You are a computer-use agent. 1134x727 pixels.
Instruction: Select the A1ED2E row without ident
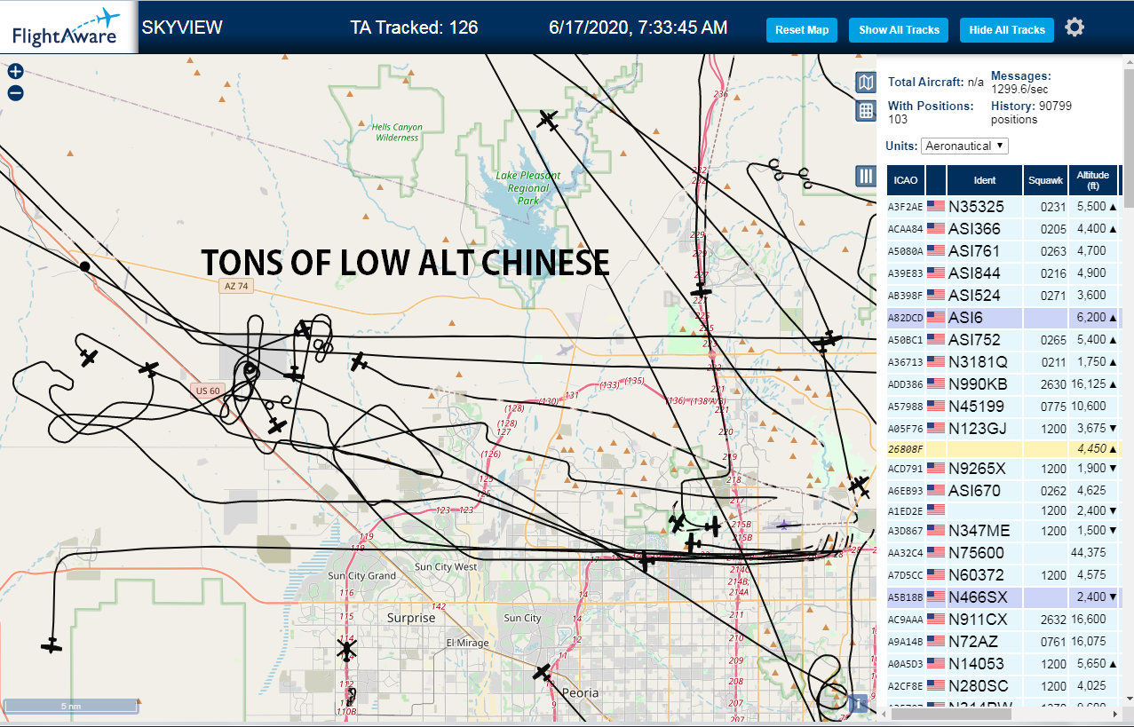point(1003,510)
